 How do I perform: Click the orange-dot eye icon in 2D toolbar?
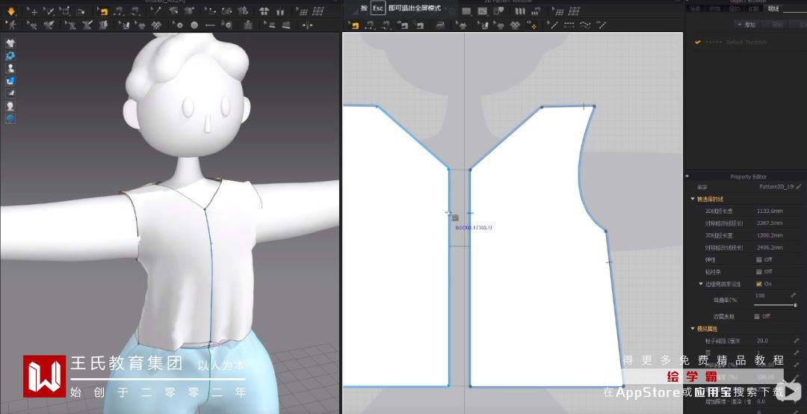tap(532, 25)
